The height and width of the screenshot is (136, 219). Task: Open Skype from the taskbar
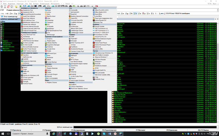pos(104,134)
